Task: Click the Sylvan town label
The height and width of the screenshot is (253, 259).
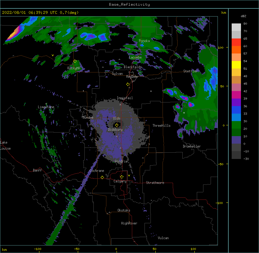Action: pos(117,74)
